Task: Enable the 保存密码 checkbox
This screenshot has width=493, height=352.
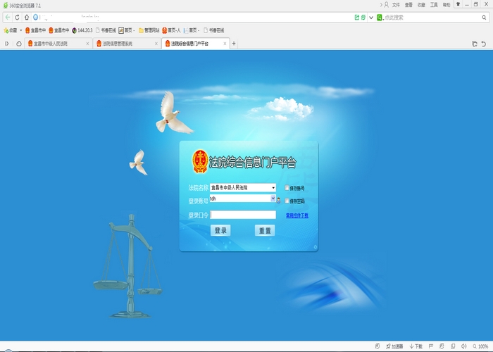Action: tap(287, 201)
